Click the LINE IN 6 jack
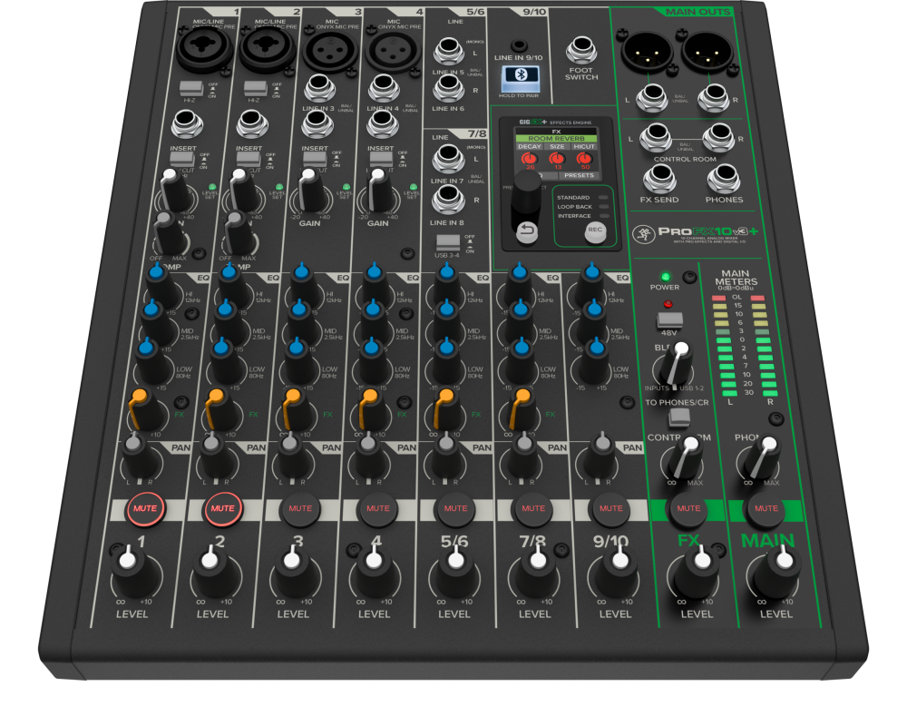This screenshot has height=726, width=907. point(449,88)
